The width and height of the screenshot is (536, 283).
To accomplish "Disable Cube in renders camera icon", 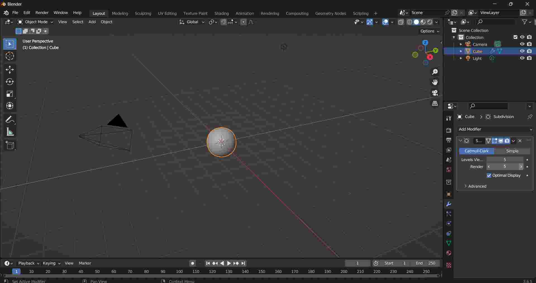I will pyautogui.click(x=529, y=51).
